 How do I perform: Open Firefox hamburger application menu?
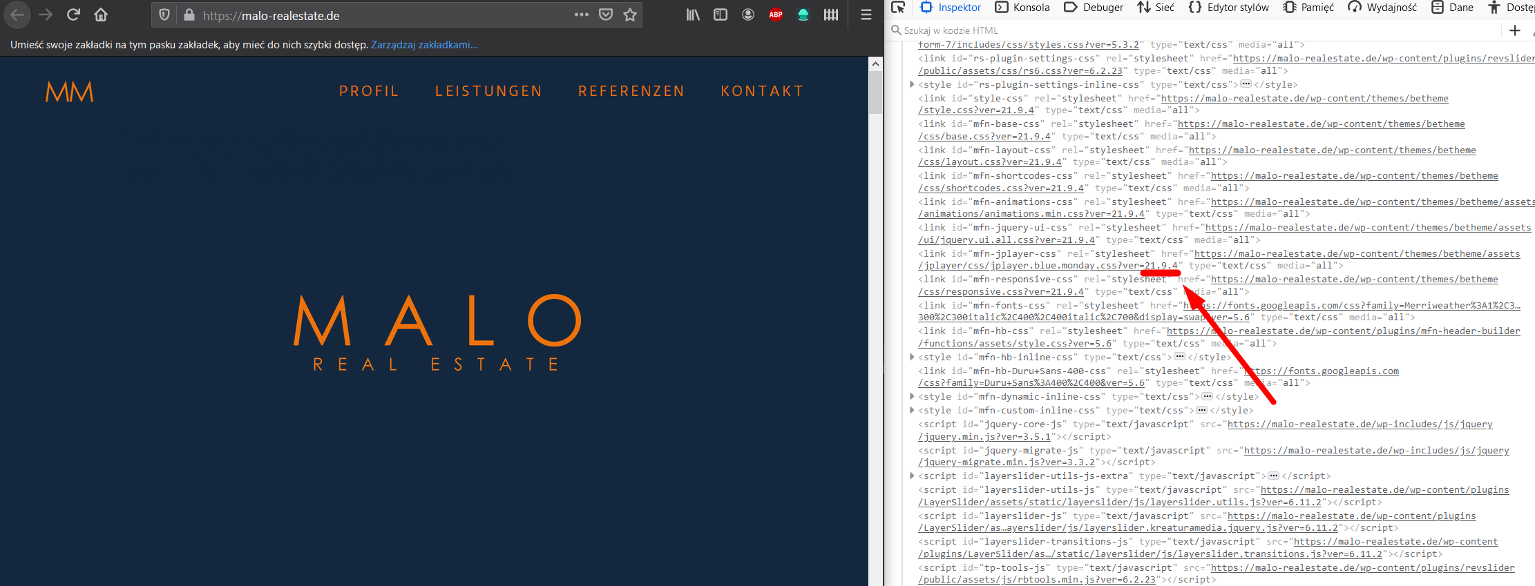tap(866, 14)
